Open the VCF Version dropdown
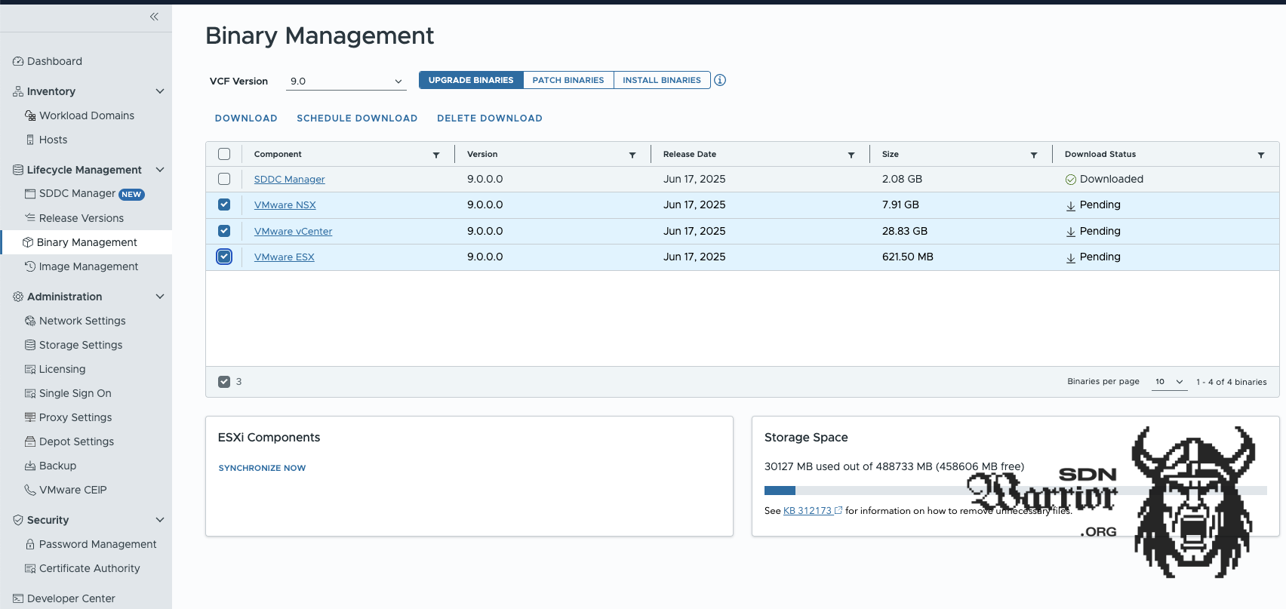The width and height of the screenshot is (1286, 609). pyautogui.click(x=346, y=81)
